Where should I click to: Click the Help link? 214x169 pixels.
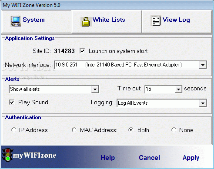pyautogui.click(x=107, y=158)
